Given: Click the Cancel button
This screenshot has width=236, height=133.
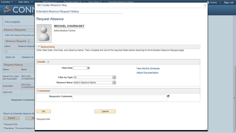Looking at the screenshot, I should coord(105,111).
